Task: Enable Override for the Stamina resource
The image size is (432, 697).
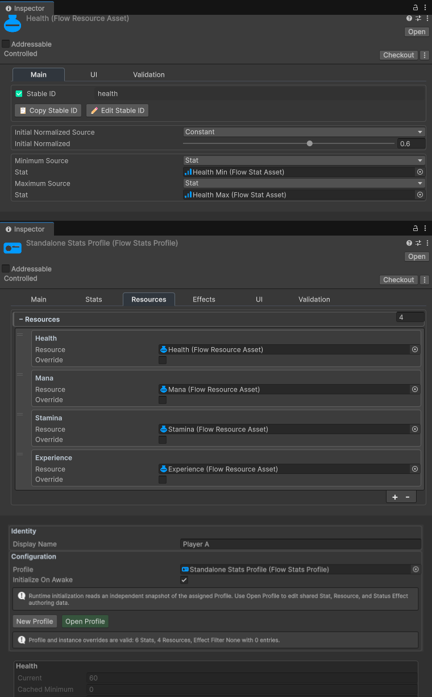Action: [163, 440]
